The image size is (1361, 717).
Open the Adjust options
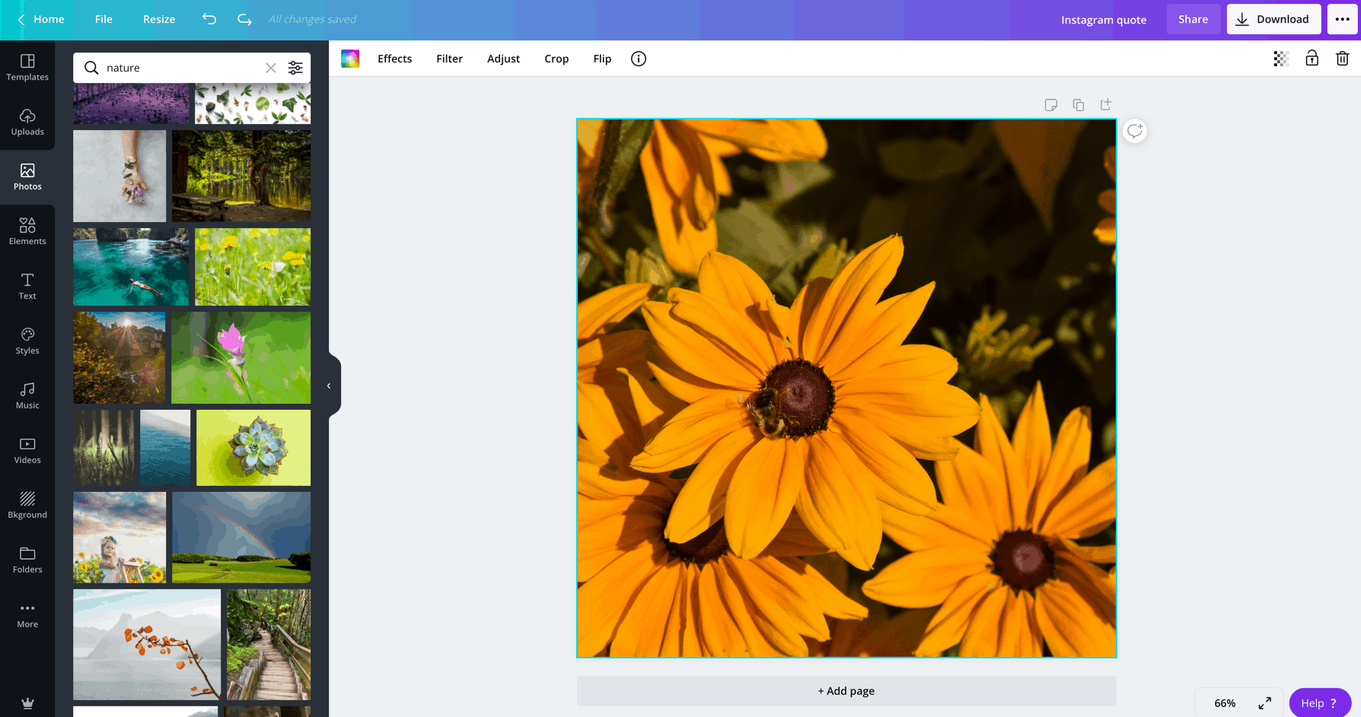coord(503,59)
